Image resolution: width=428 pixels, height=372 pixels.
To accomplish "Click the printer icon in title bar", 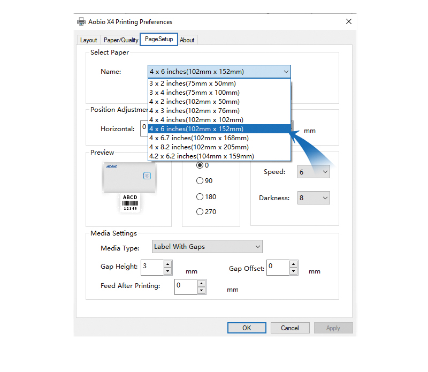I will (81, 21).
